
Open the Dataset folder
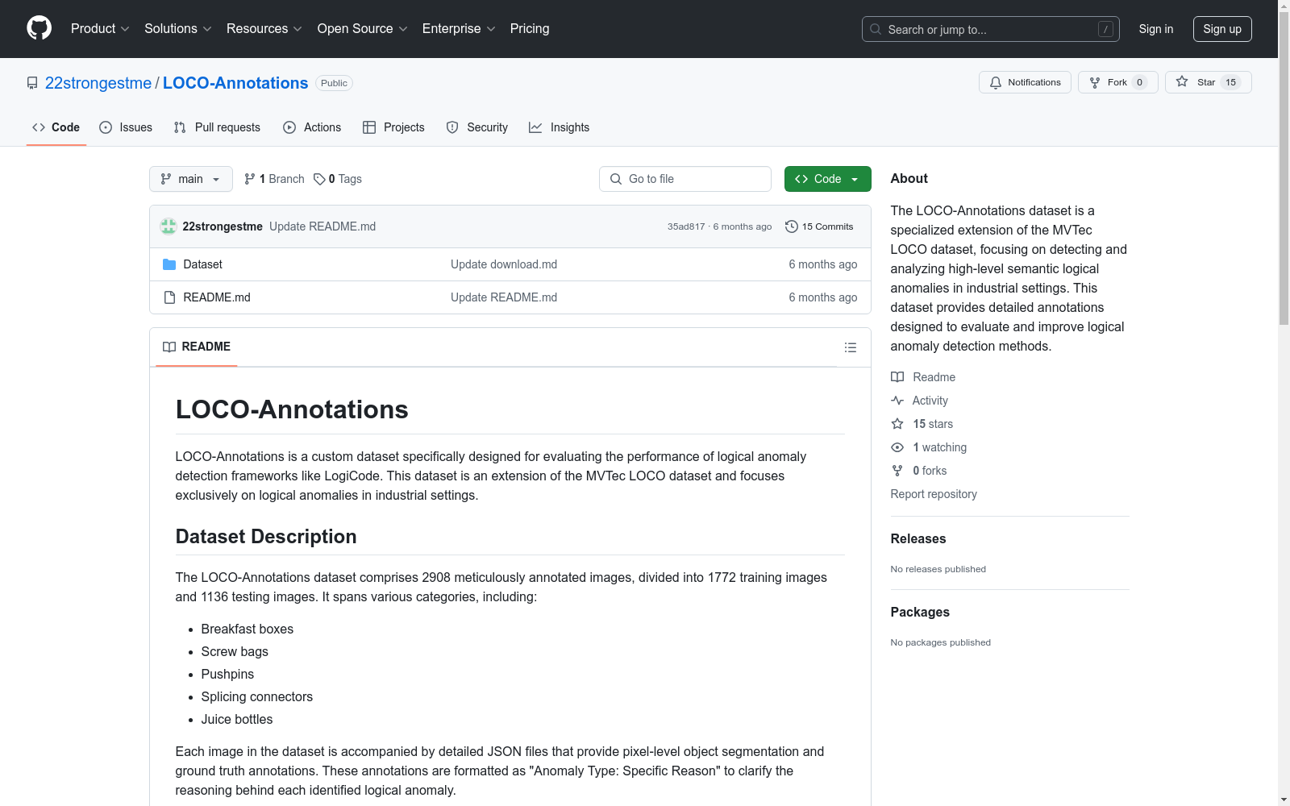coord(202,264)
